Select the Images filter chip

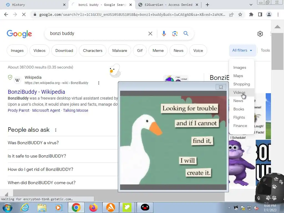click(17, 50)
